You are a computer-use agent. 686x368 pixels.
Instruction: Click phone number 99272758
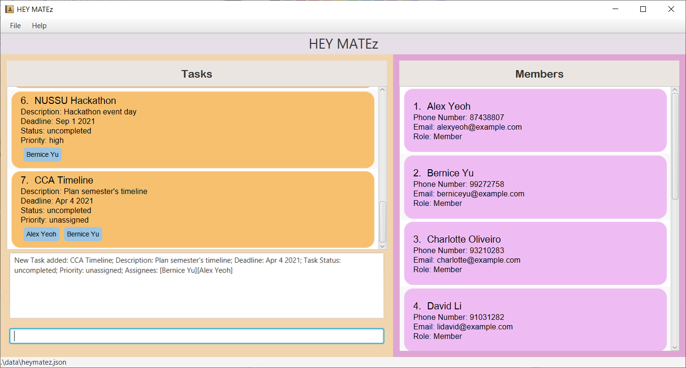pos(487,184)
